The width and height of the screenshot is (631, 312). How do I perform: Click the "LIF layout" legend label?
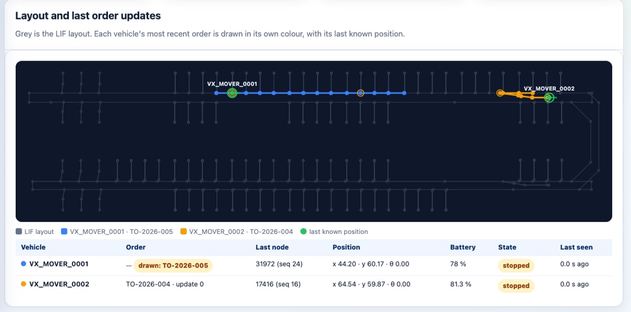(39, 231)
